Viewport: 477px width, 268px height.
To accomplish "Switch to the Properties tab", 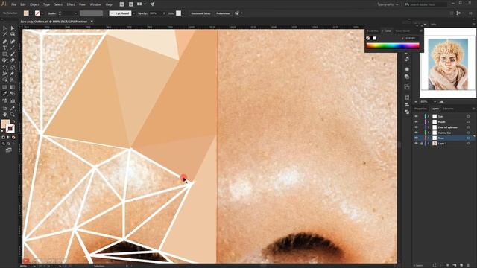I will coord(420,109).
